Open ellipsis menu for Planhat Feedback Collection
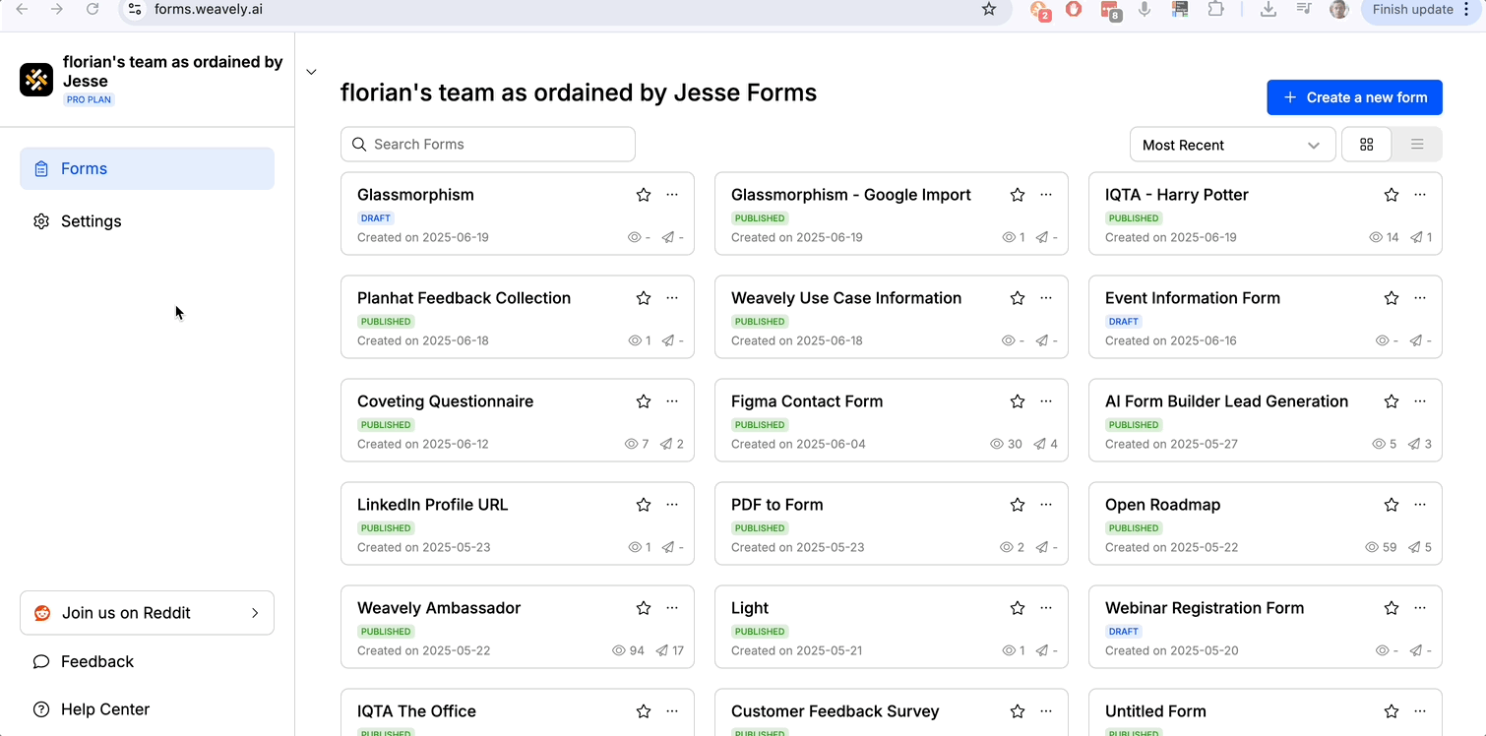The image size is (1486, 736). pyautogui.click(x=672, y=298)
